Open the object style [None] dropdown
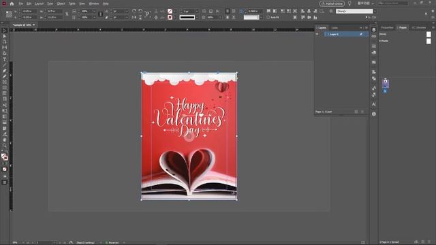This screenshot has height=245, width=436. pyautogui.click(x=375, y=11)
